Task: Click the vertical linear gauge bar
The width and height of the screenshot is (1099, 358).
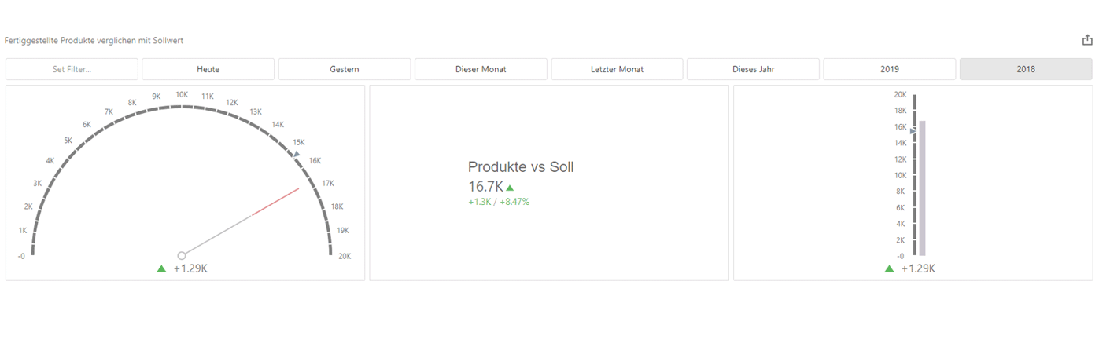Action: point(922,188)
